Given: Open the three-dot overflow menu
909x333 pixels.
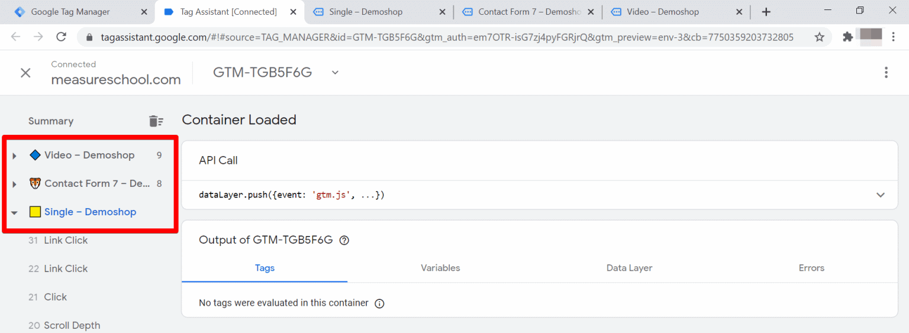Looking at the screenshot, I should [x=885, y=73].
